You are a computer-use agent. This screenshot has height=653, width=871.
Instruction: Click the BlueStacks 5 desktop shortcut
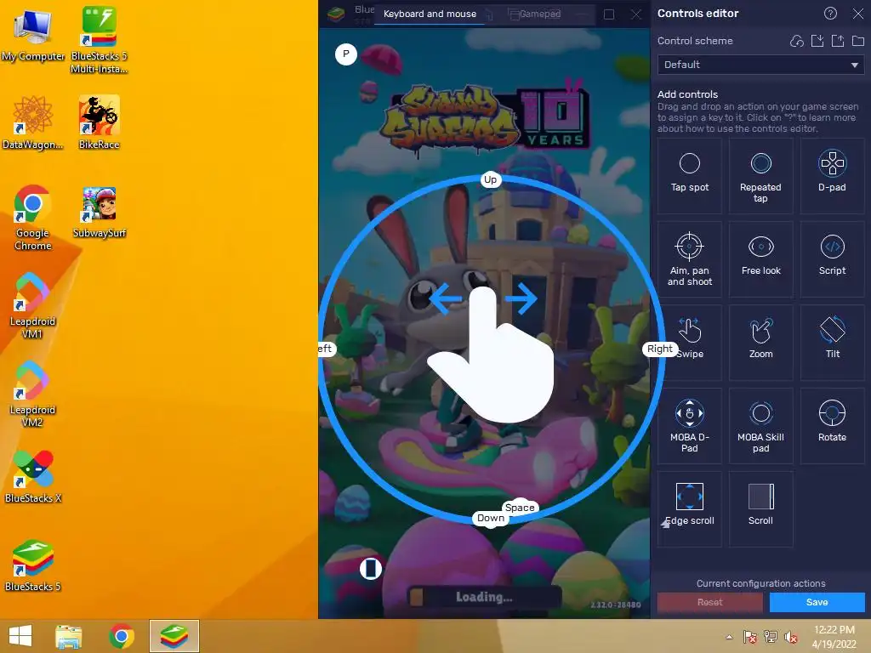coord(33,565)
